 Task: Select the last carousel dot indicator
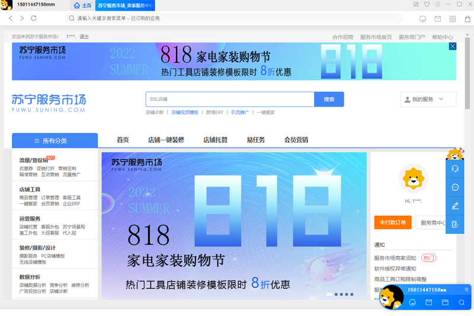click(351, 294)
